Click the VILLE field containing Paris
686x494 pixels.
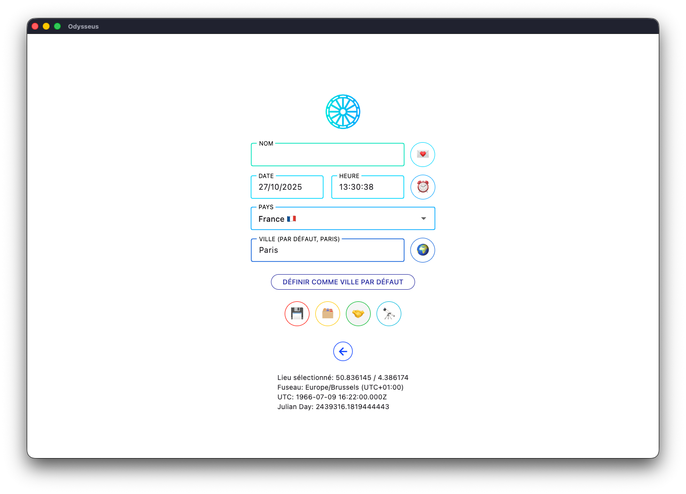pos(327,250)
